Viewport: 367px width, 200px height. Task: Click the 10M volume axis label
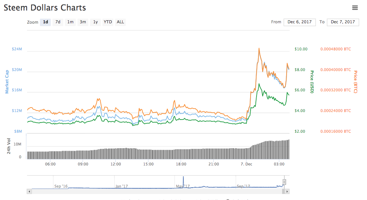[17, 144]
